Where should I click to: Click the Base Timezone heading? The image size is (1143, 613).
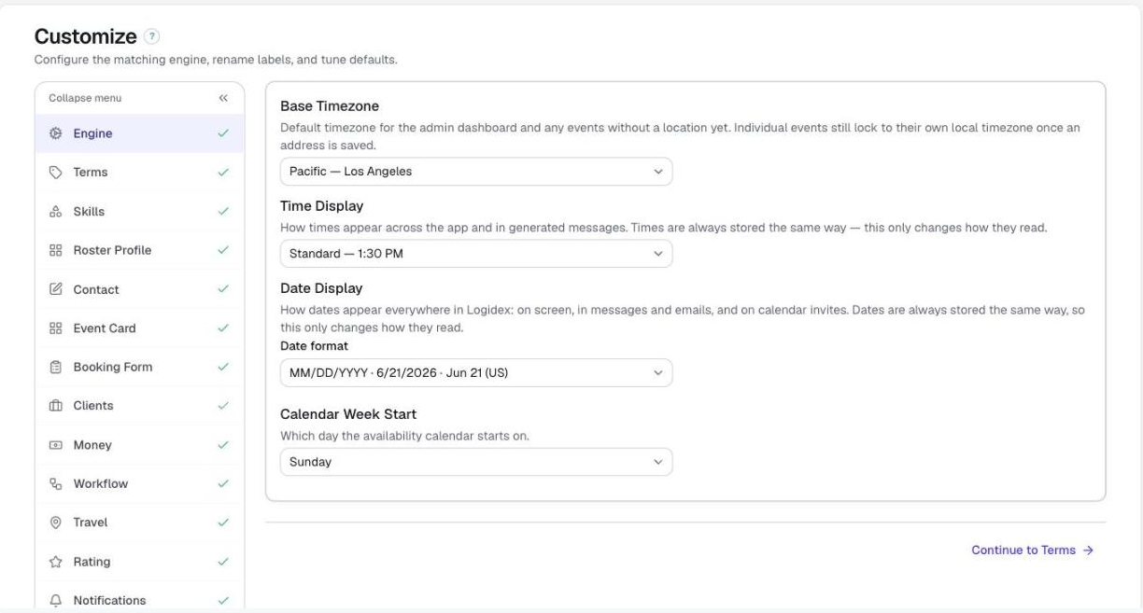pos(330,106)
